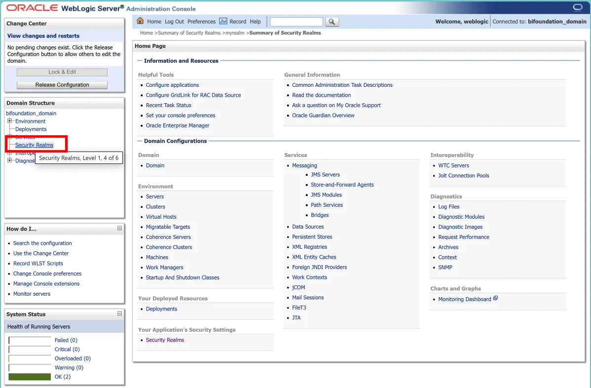
Task: Select bifoundation_domain root tree node
Action: tap(31, 113)
